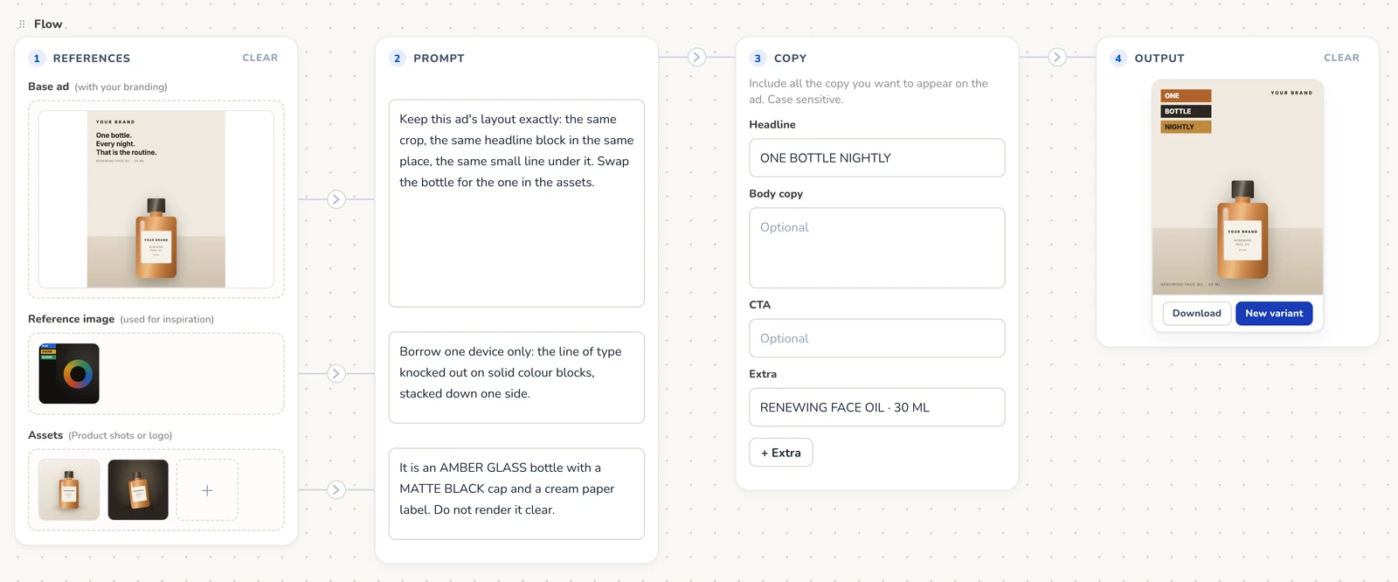Image resolution: width=1398 pixels, height=582 pixels.
Task: Edit the Extra field with RENEWING FACE OIL
Action: tap(877, 407)
